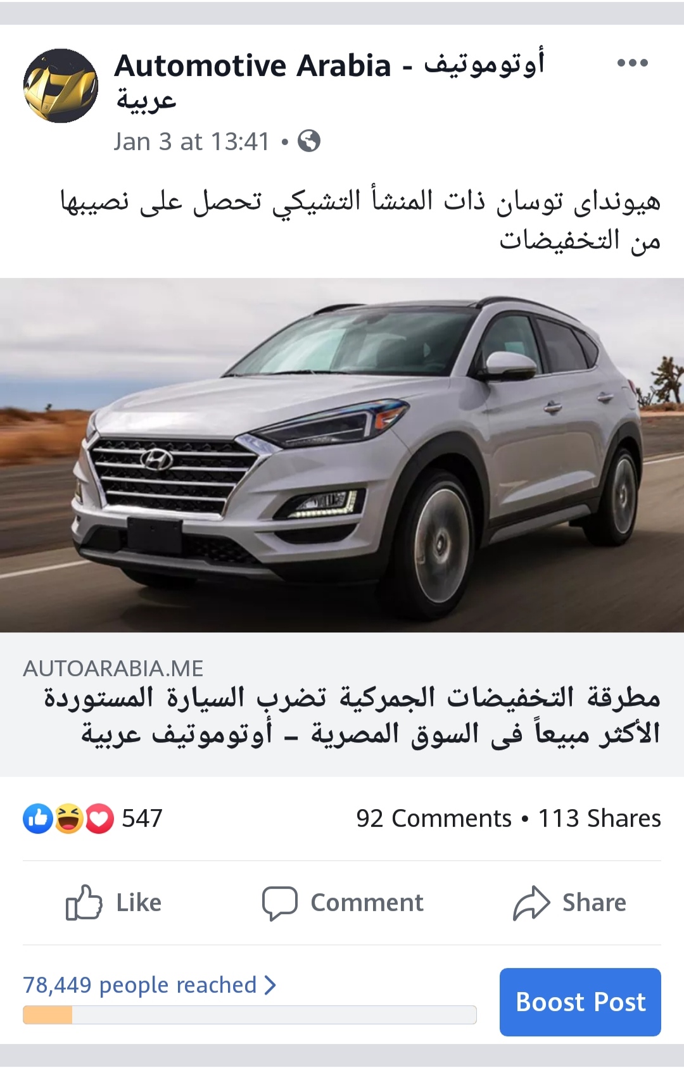
Task: Open the 547 reactions count
Action: 142,819
